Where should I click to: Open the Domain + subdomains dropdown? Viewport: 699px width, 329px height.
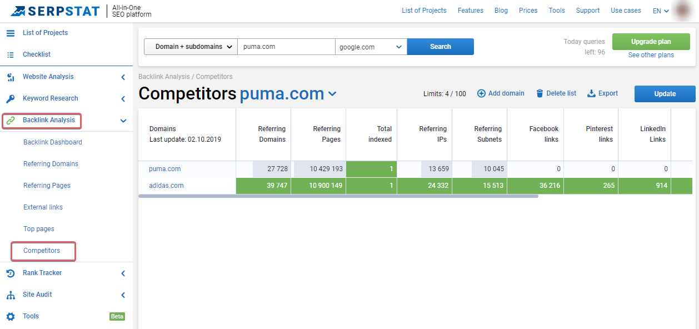click(x=191, y=47)
